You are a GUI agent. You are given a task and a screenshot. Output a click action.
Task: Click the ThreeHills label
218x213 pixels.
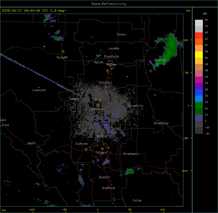tap(136, 106)
